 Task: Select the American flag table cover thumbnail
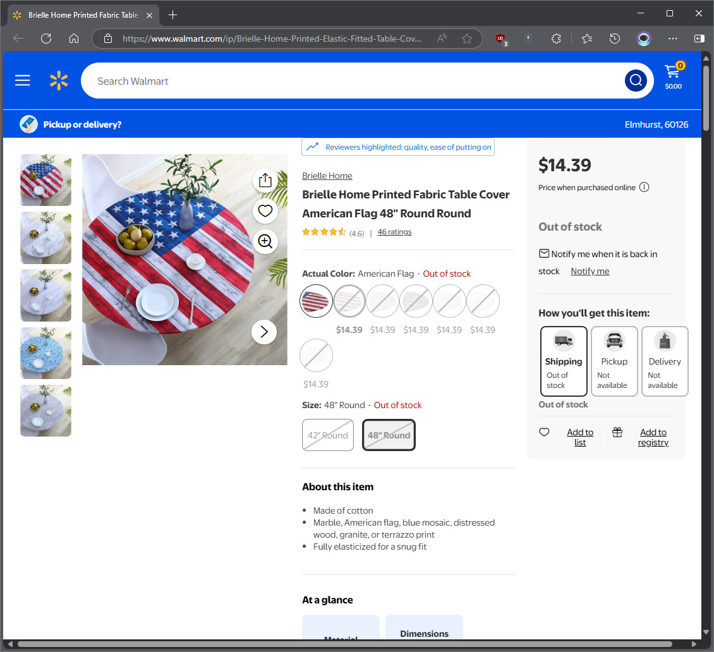click(x=45, y=180)
